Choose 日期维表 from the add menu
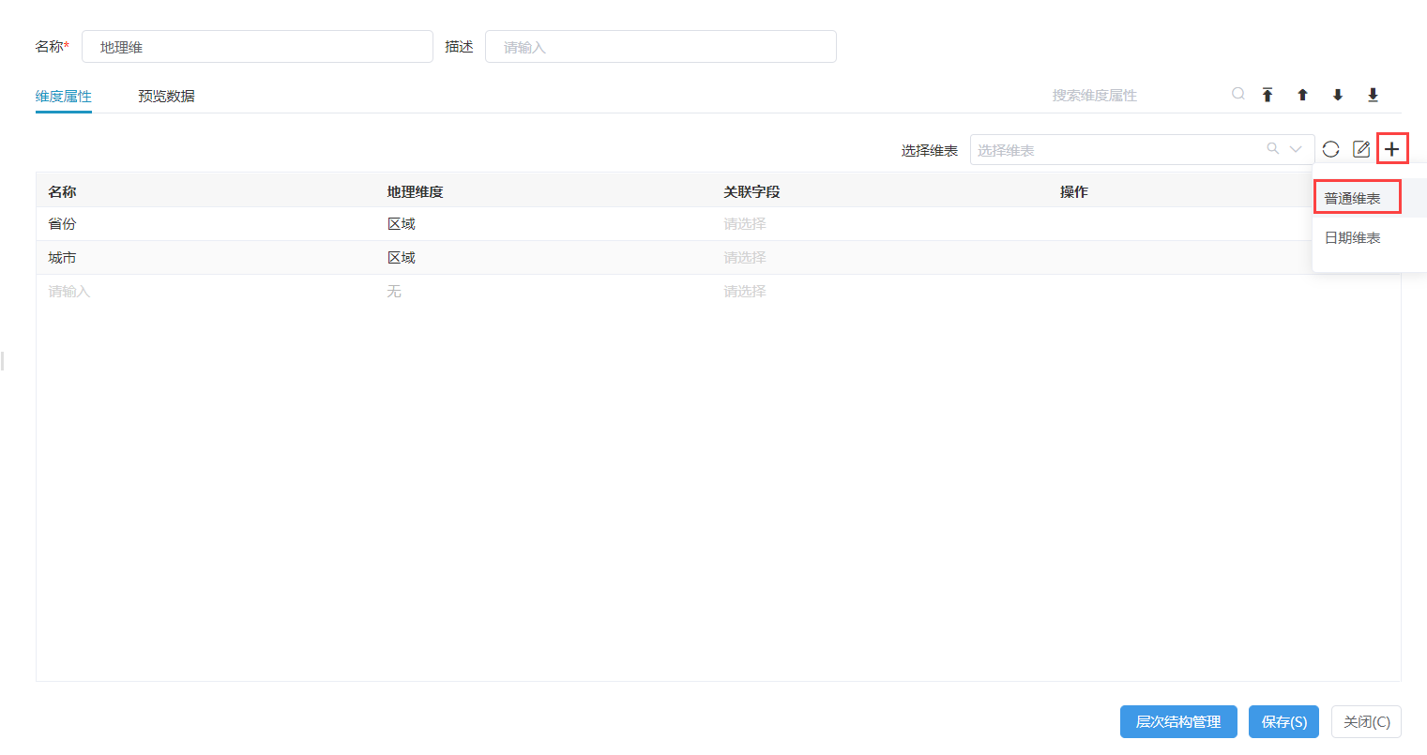The height and width of the screenshot is (755, 1427). pos(1352,238)
